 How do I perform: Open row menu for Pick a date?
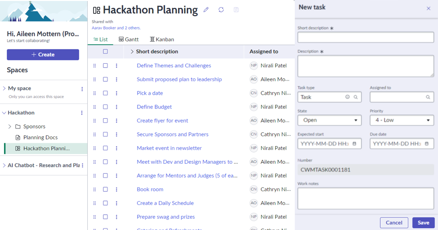pyautogui.click(x=116, y=93)
